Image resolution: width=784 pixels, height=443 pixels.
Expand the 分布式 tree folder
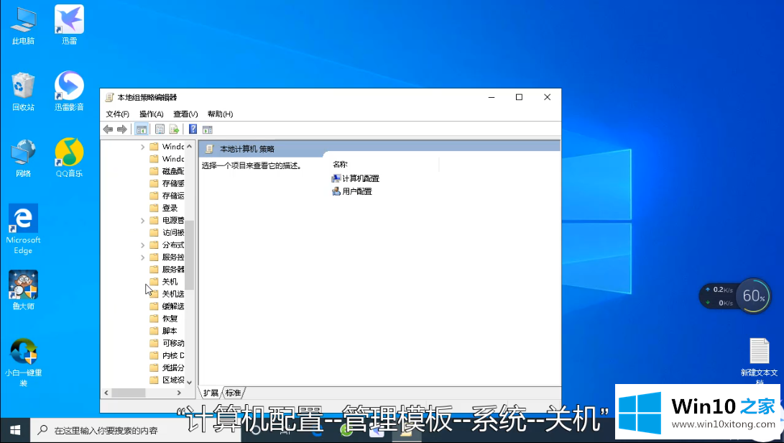[x=142, y=245]
